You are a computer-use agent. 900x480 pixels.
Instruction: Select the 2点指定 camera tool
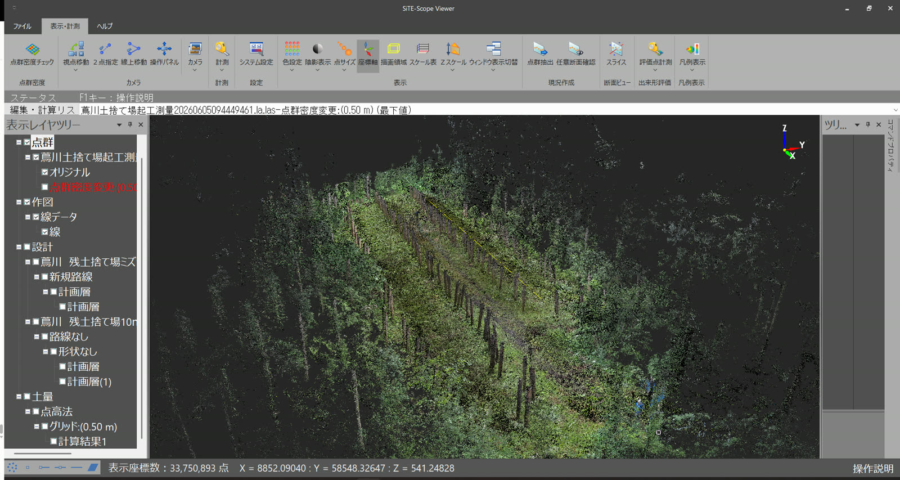[x=105, y=54]
